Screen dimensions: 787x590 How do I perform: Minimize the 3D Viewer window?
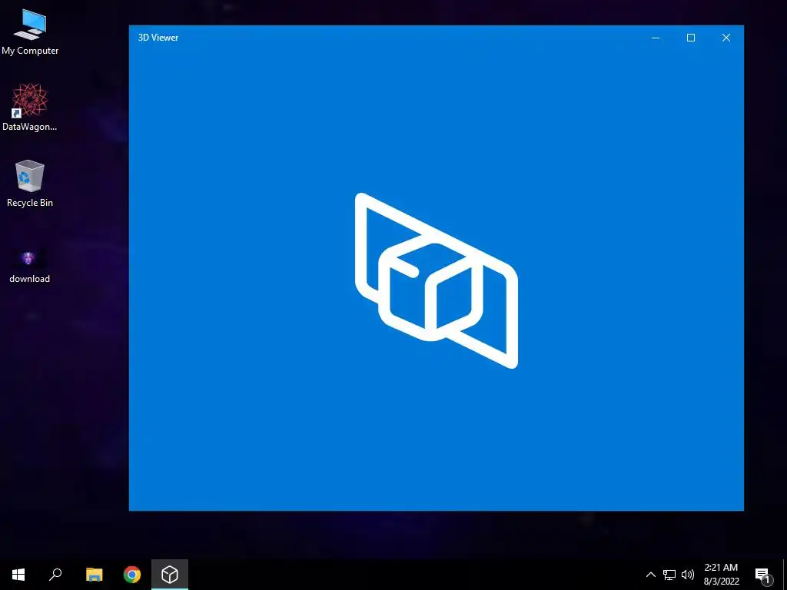pos(656,38)
